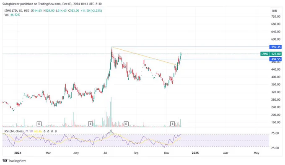Click the change value +11.50 (+2.25%)
This screenshot has height=165, width=285.
tap(91, 11)
